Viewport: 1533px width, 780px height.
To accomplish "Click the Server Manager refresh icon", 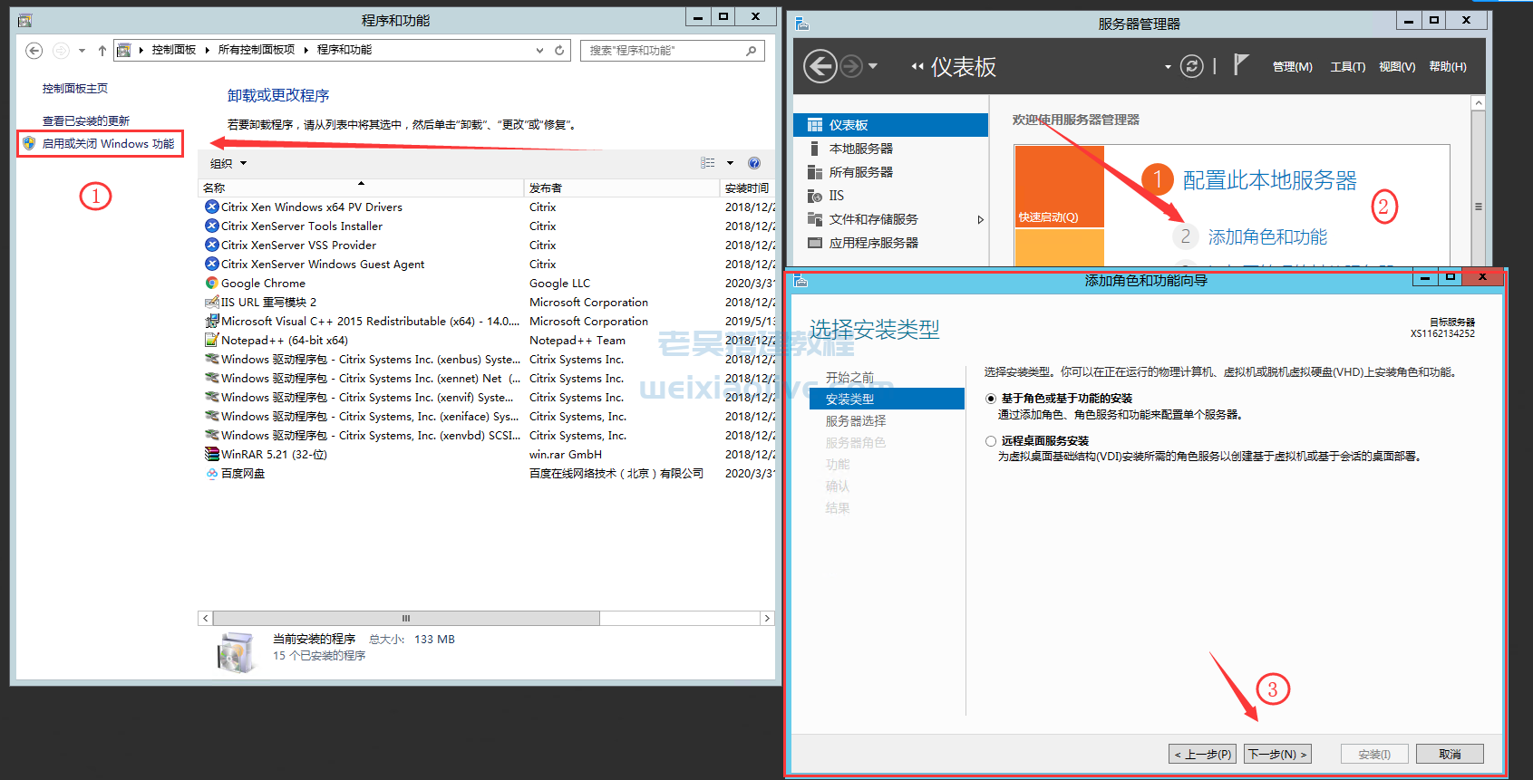I will [x=1191, y=66].
